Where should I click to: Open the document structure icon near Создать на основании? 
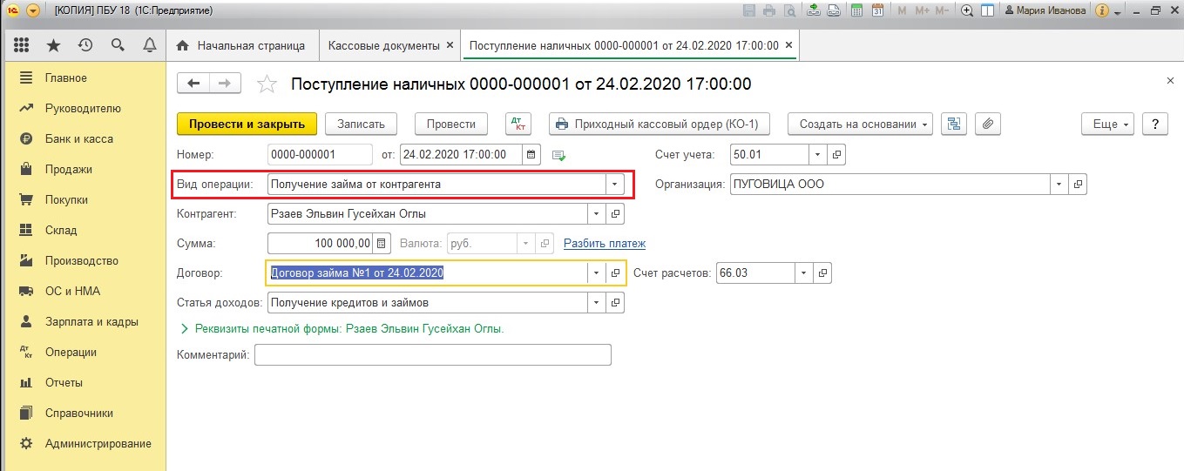click(954, 124)
